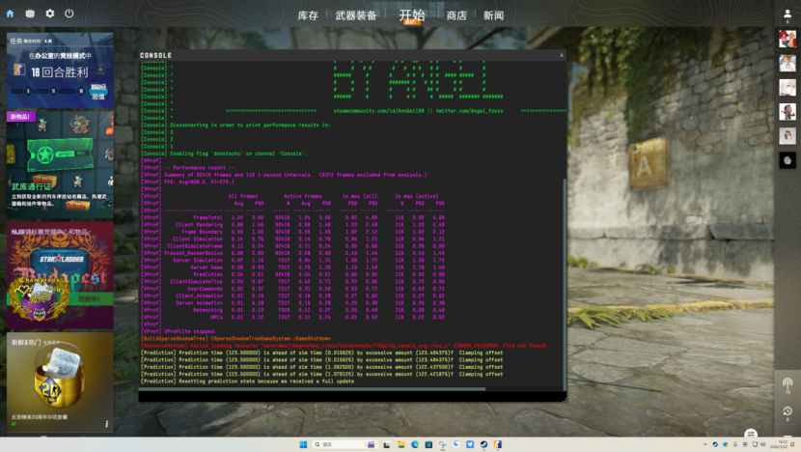Click the Windows Start button on taskbar

click(x=304, y=444)
